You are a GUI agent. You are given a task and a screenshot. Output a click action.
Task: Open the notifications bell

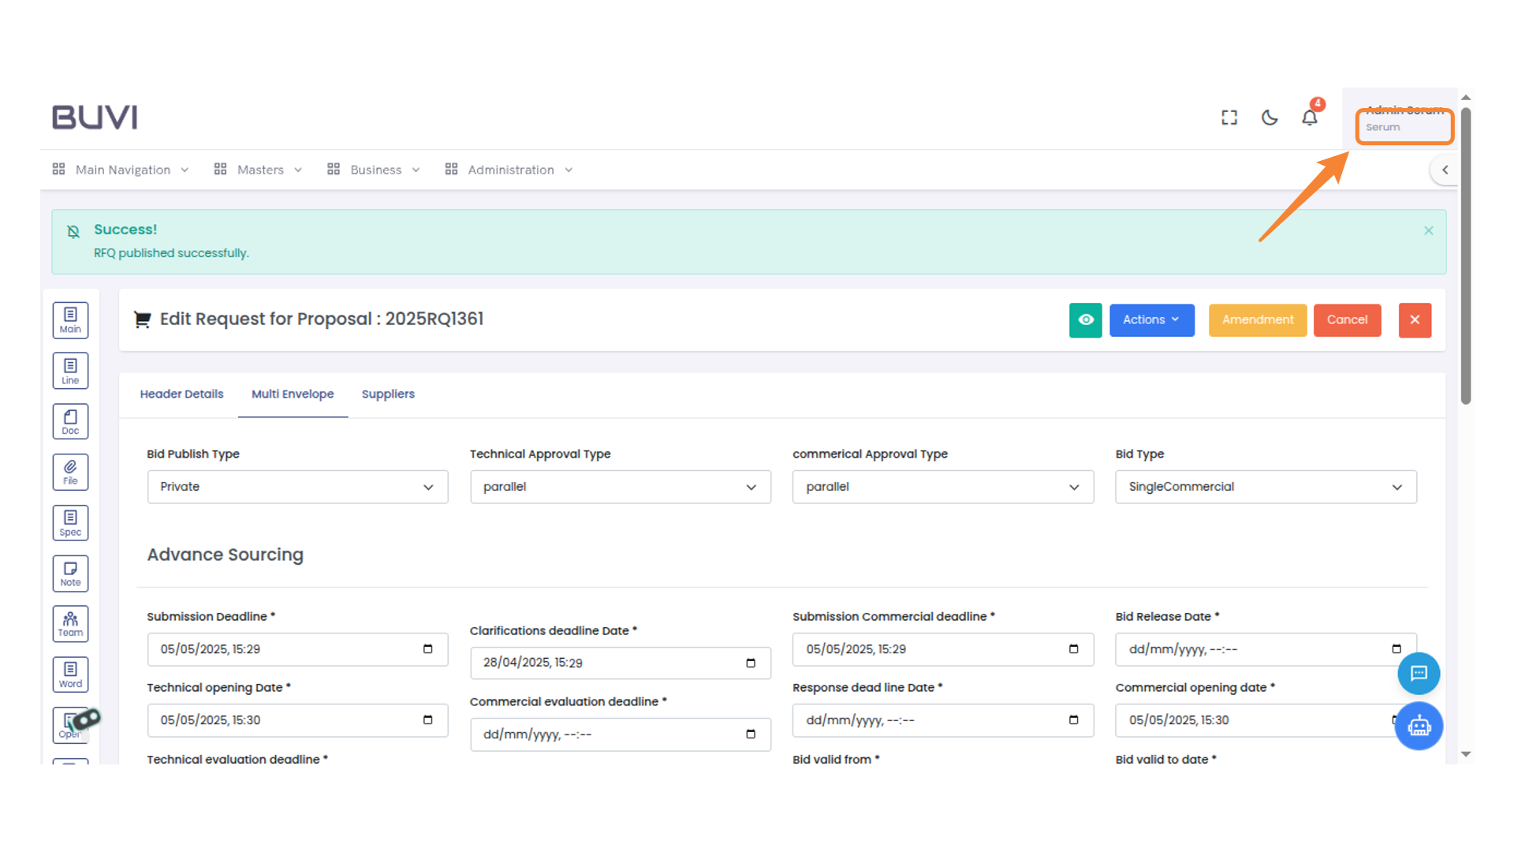(x=1309, y=118)
